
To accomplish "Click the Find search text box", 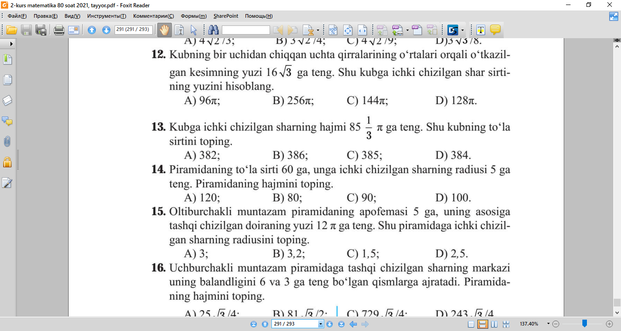I will pos(246,30).
